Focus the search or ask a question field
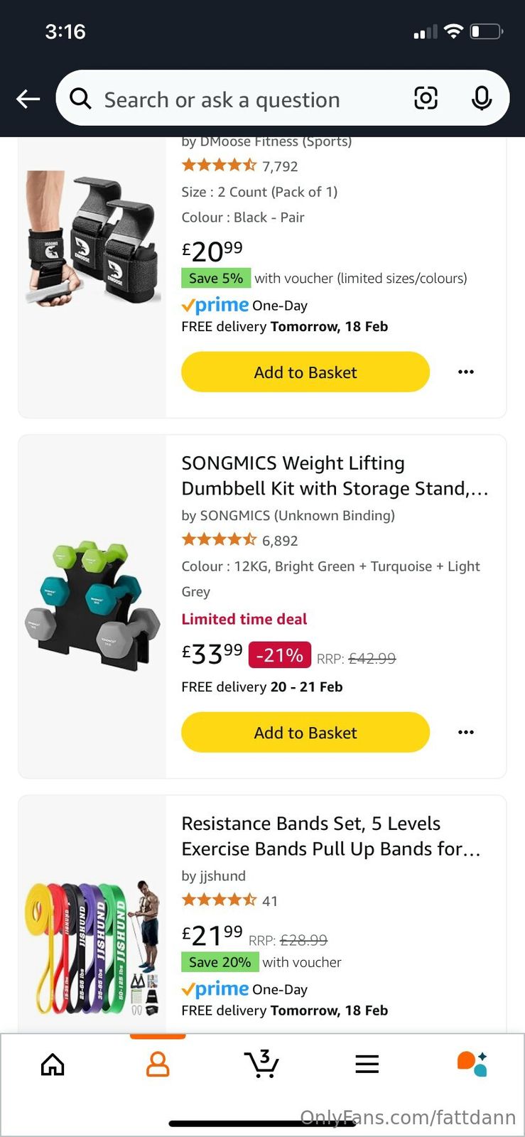The width and height of the screenshot is (525, 1137). tap(249, 99)
